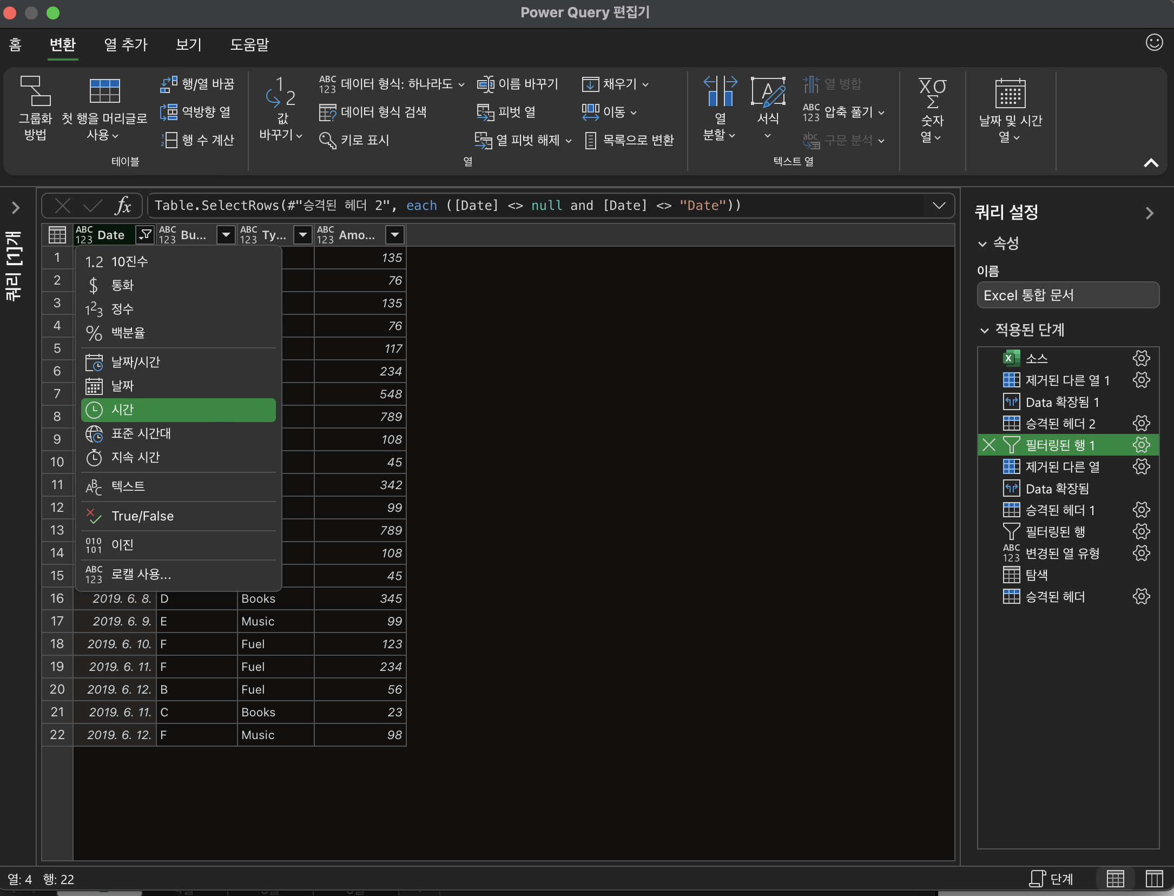The width and height of the screenshot is (1174, 896).
Task: Cancel formula edit with the X icon
Action: tap(63, 206)
